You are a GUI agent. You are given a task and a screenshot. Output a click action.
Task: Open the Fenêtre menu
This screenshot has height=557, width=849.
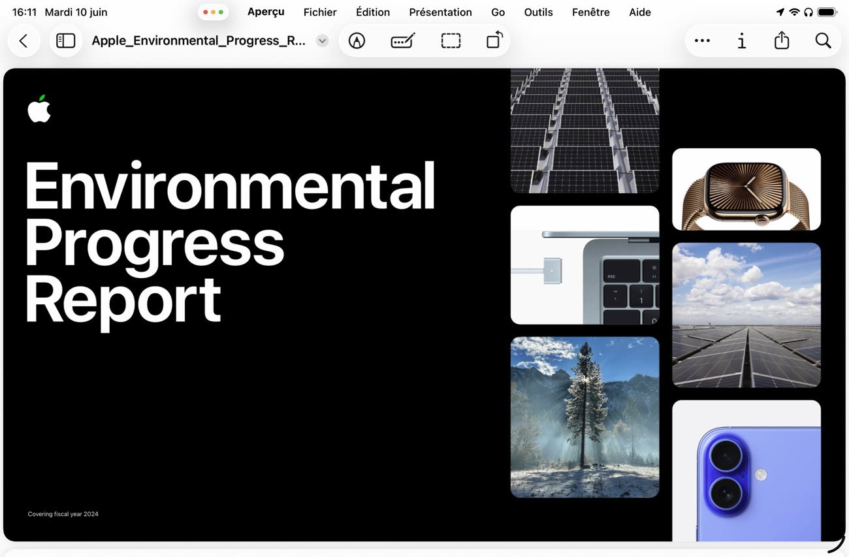tap(590, 12)
